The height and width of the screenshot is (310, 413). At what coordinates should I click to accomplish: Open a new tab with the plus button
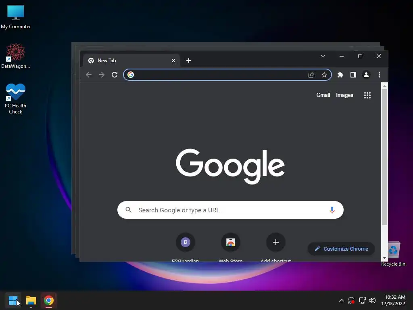(x=189, y=61)
